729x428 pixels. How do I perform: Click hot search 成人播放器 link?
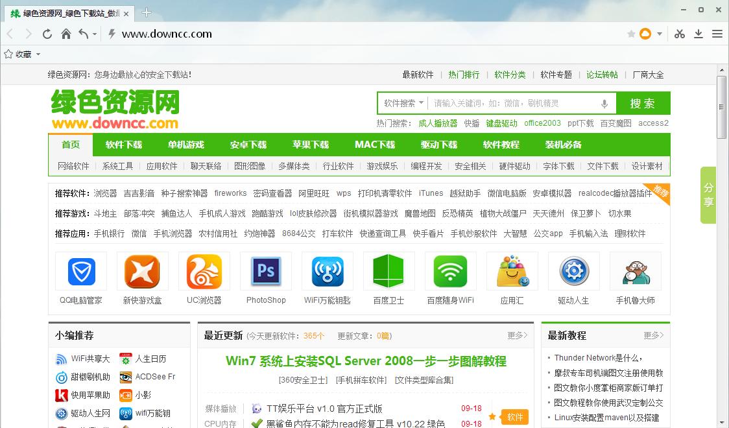[438, 123]
